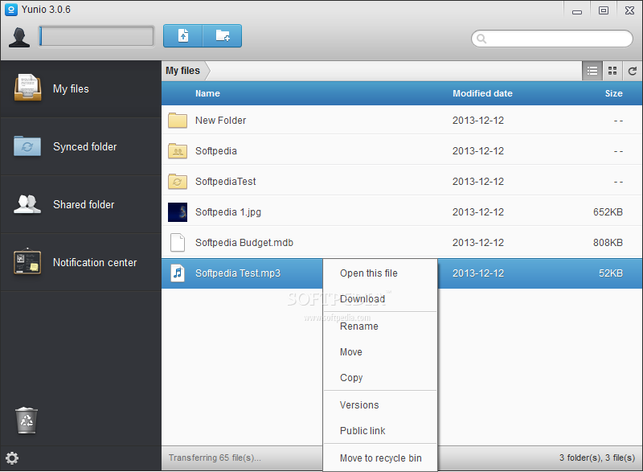Image resolution: width=643 pixels, height=472 pixels.
Task: Click the Softpedia Test.mp3 music icon
Action: pos(178,273)
